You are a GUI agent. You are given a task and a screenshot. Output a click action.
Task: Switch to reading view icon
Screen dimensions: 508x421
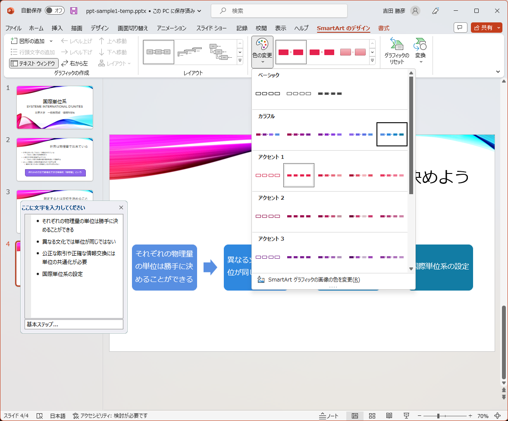389,416
